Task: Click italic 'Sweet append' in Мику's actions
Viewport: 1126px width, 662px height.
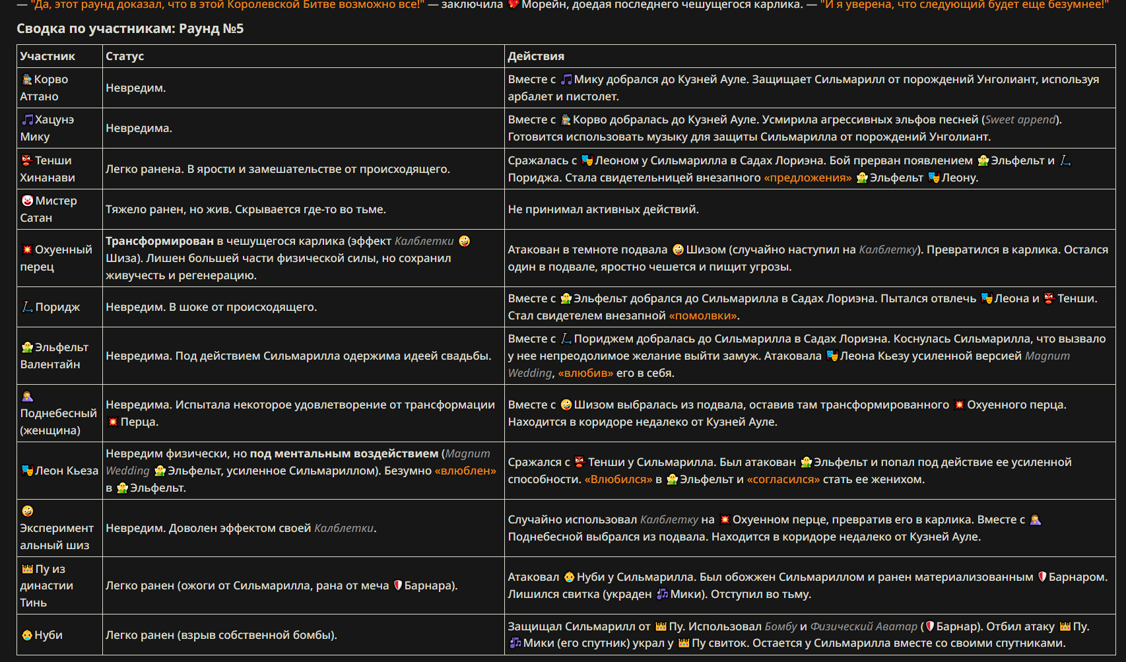Action: coord(1020,119)
